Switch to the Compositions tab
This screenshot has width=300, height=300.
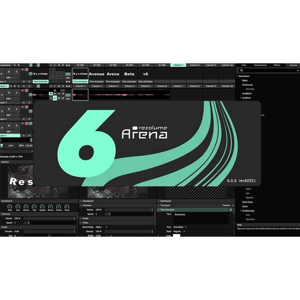pyautogui.click(x=260, y=65)
